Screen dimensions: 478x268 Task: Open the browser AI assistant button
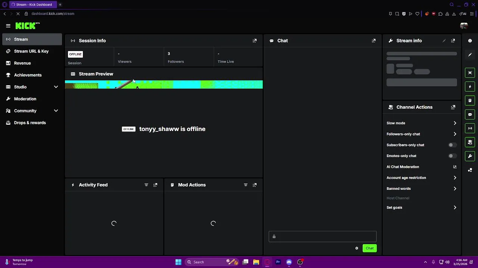(x=463, y=14)
